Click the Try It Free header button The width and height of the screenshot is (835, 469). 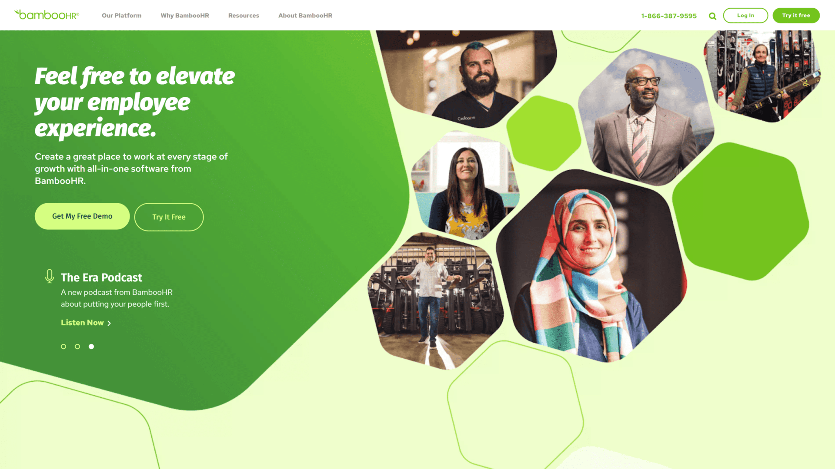tap(796, 16)
